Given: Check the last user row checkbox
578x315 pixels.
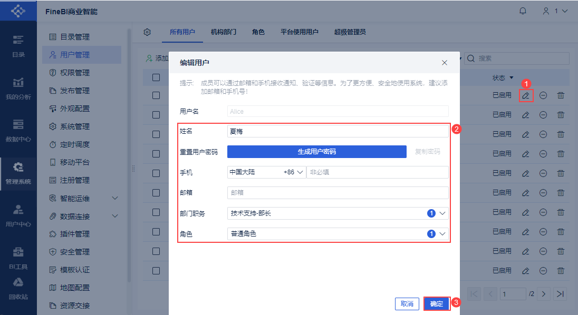Looking at the screenshot, I should point(156,271).
